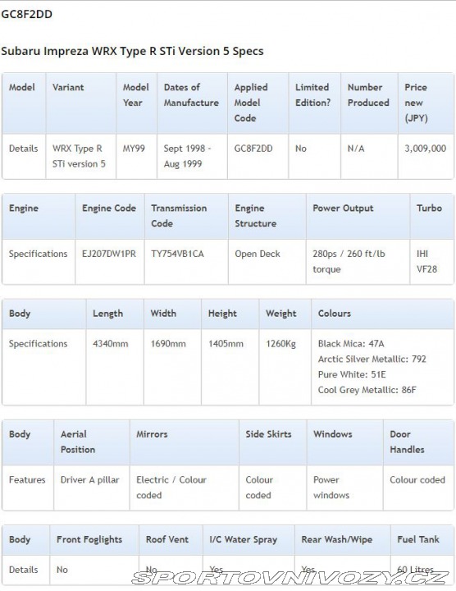Select the I/C Water Spray header

click(x=243, y=539)
